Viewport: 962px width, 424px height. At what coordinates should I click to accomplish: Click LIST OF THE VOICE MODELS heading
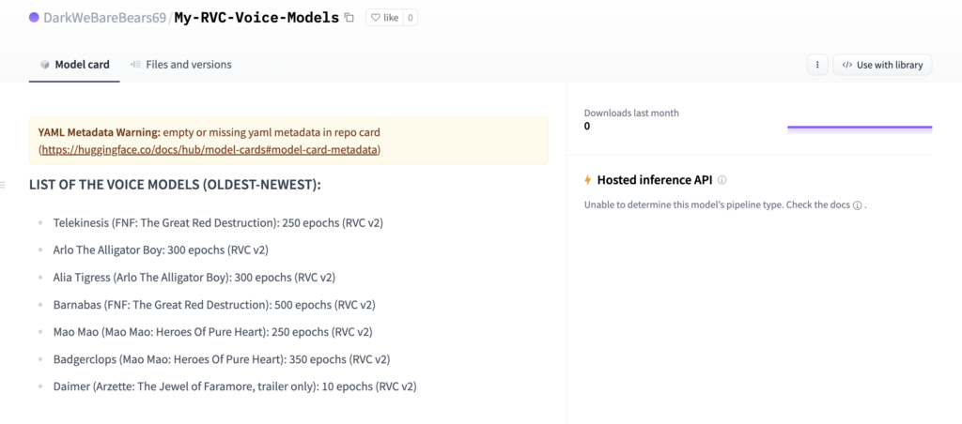tap(175, 185)
